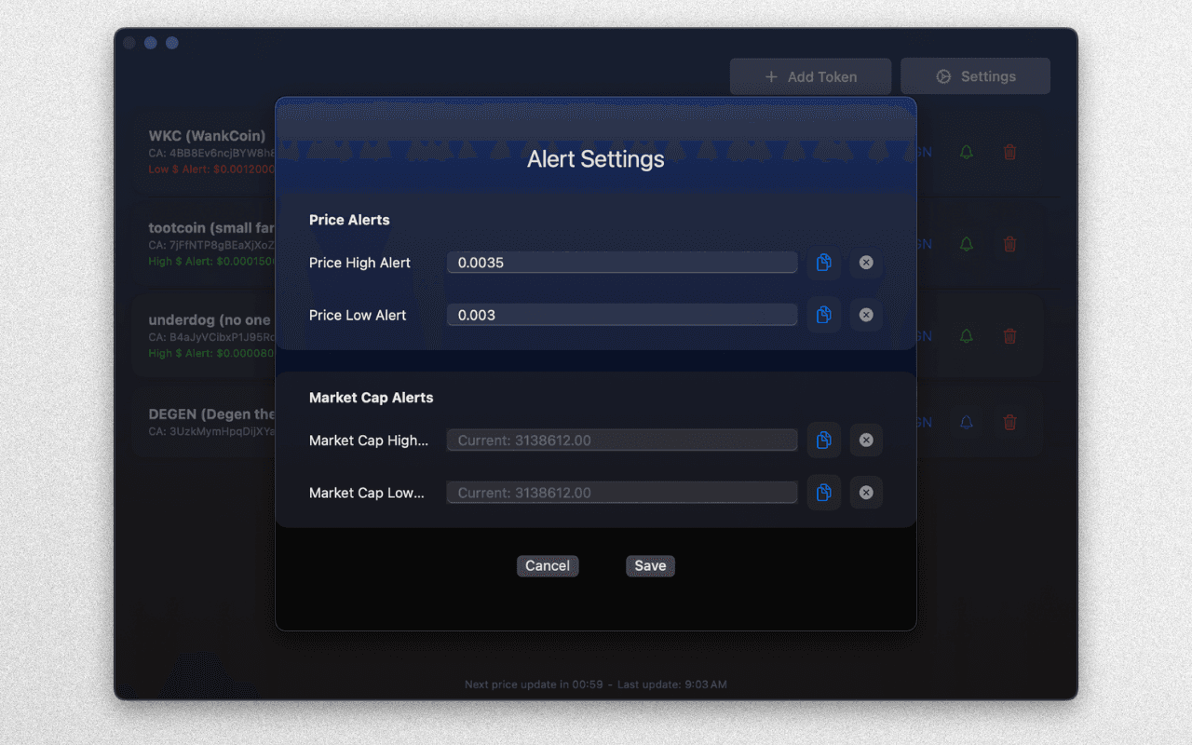Clear the Market Cap High field with X

(866, 440)
